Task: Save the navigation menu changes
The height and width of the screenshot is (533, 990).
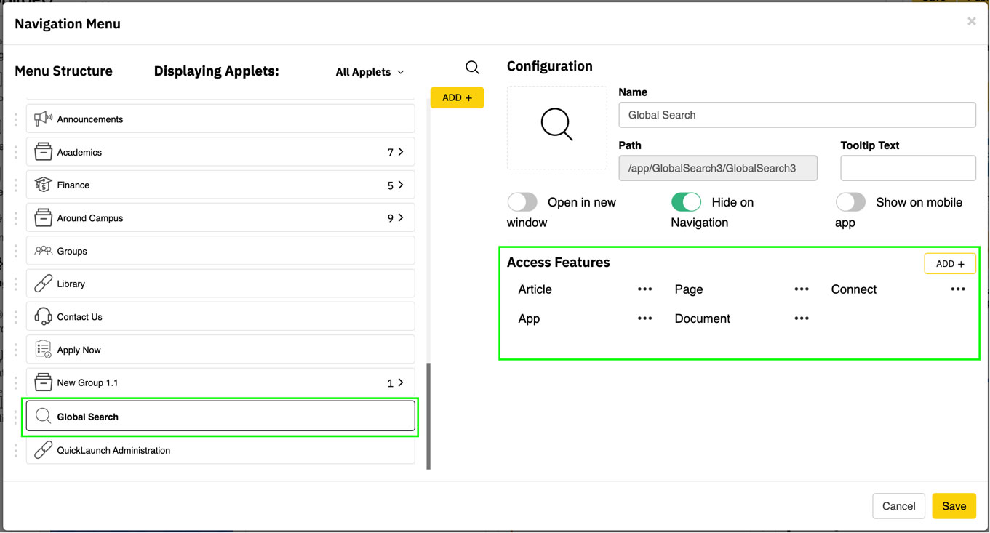Action: [x=954, y=506]
